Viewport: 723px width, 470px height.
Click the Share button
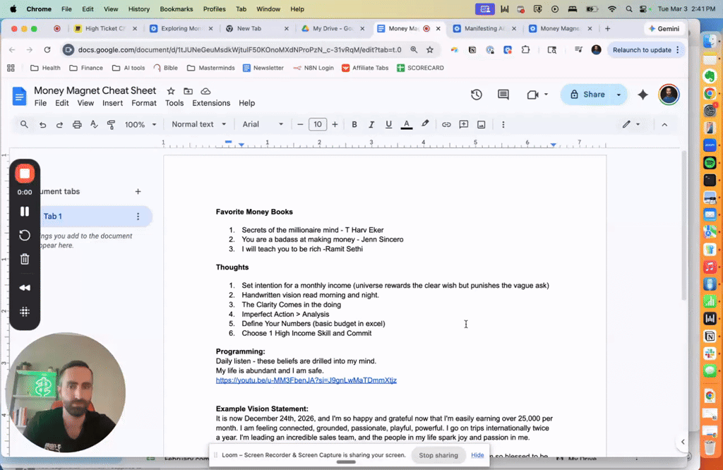coord(587,95)
